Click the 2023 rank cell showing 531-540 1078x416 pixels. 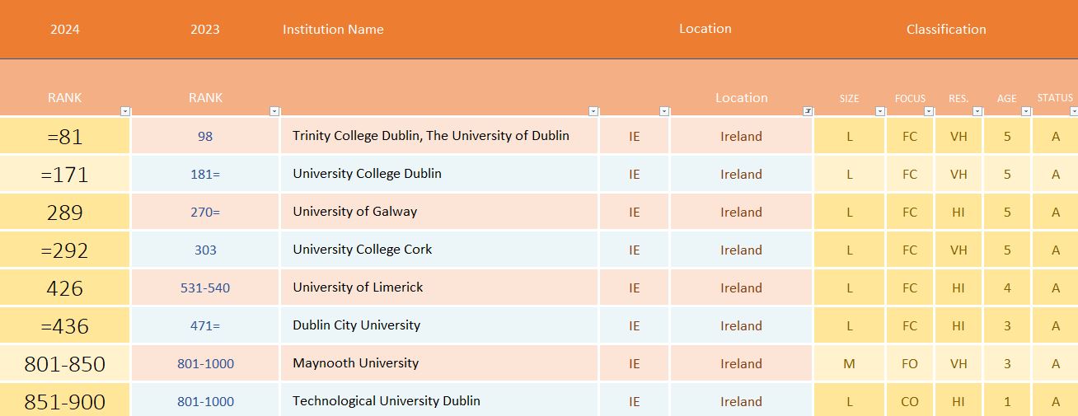tap(205, 287)
